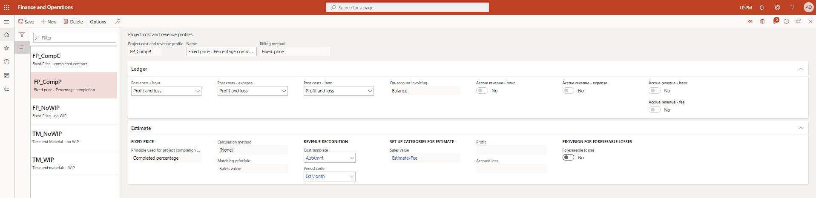
Task: Open Recent clock icon in sidebar
Action: point(6,62)
